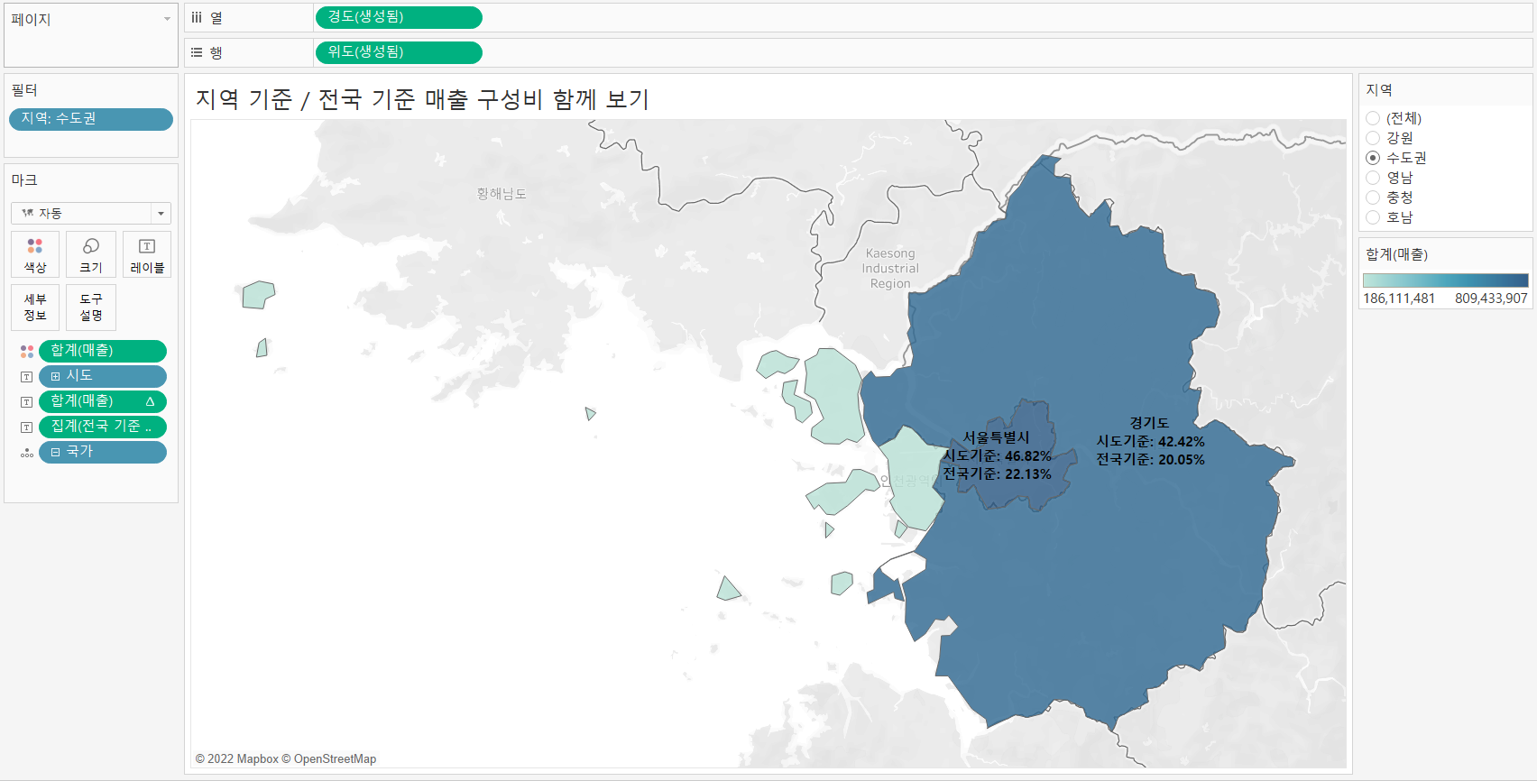Click the © OpenStreetMap attribution link
The image size is (1537, 781).
tap(328, 759)
